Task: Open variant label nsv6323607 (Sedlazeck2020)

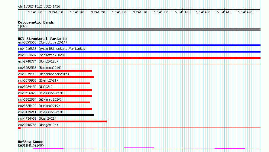Action: (42, 55)
